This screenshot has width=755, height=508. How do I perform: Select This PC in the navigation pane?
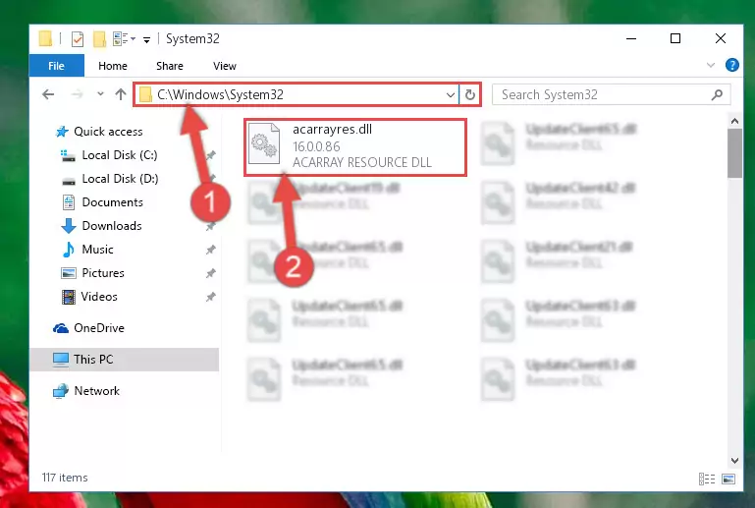125,360
